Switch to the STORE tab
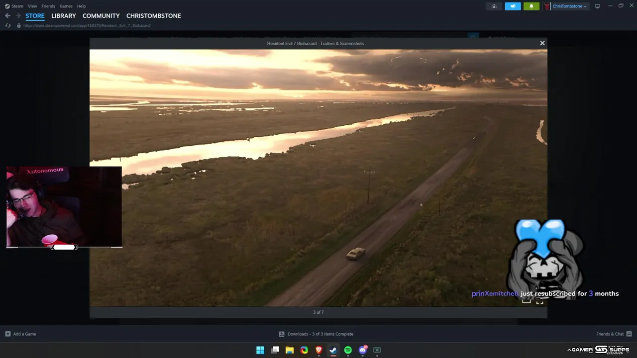The image size is (637, 358). point(35,16)
